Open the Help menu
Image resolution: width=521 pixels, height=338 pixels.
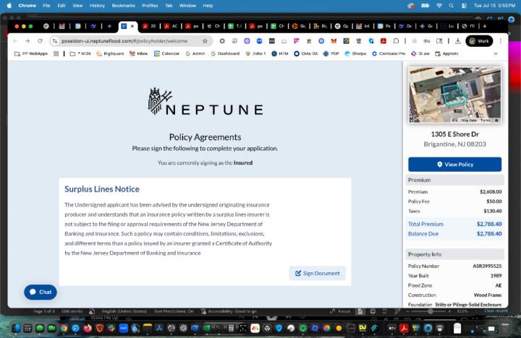point(208,6)
